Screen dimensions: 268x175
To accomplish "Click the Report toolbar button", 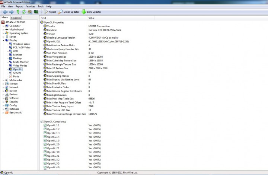I will [x=50, y=12].
